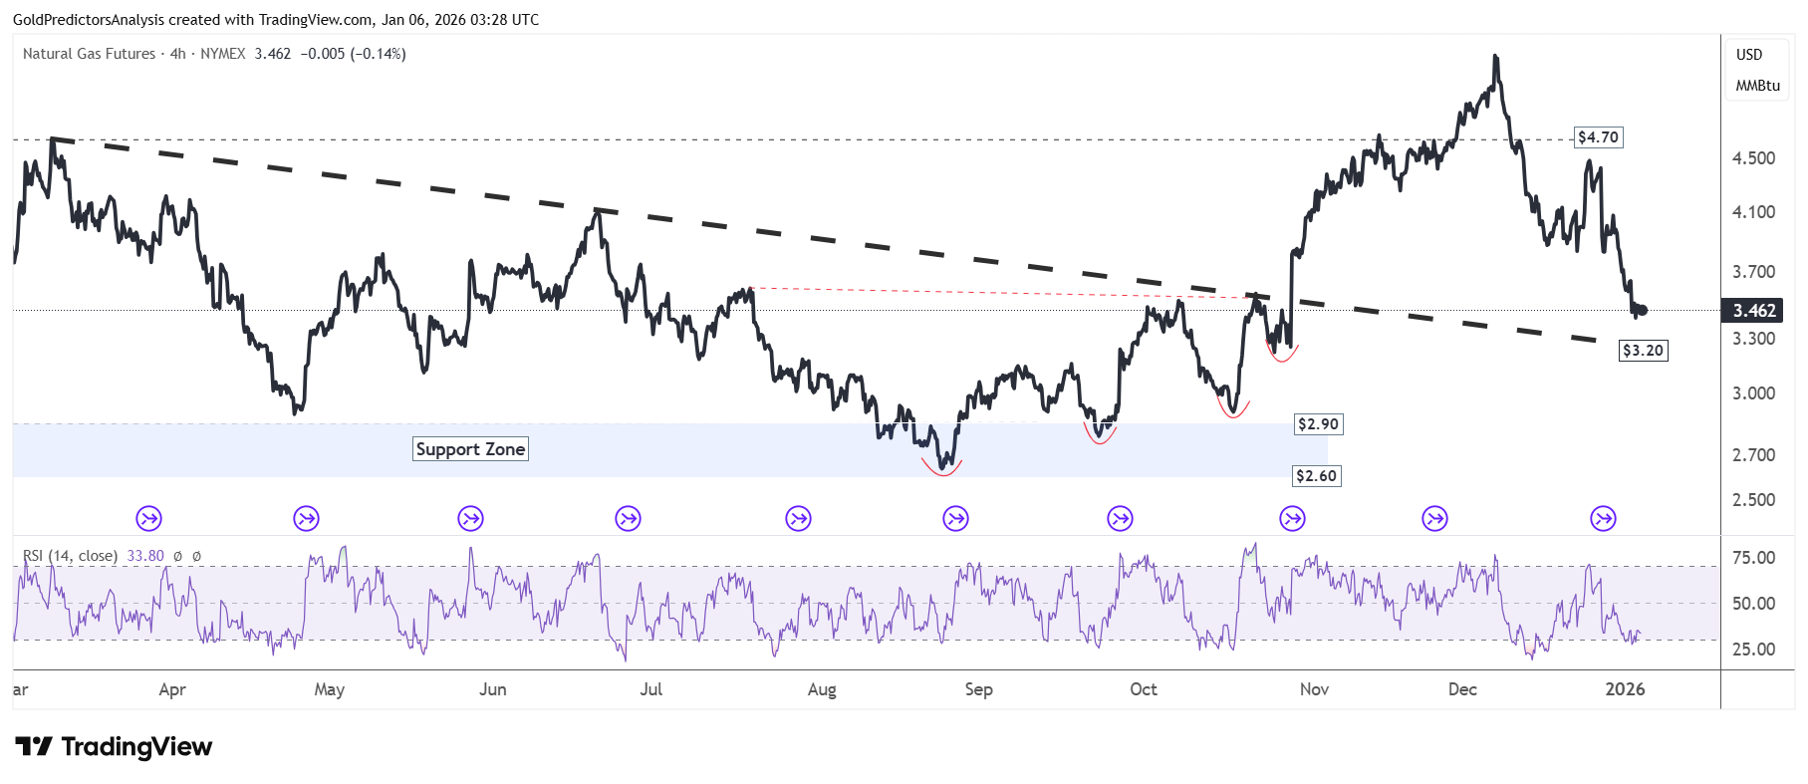
Task: Click the rollover marker nearest the May label
Action: point(306,518)
